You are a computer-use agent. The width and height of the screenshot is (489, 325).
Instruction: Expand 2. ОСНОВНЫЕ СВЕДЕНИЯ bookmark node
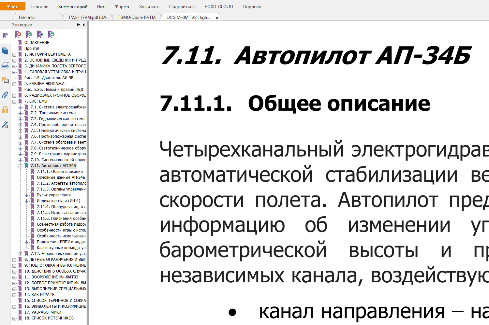click(14, 61)
